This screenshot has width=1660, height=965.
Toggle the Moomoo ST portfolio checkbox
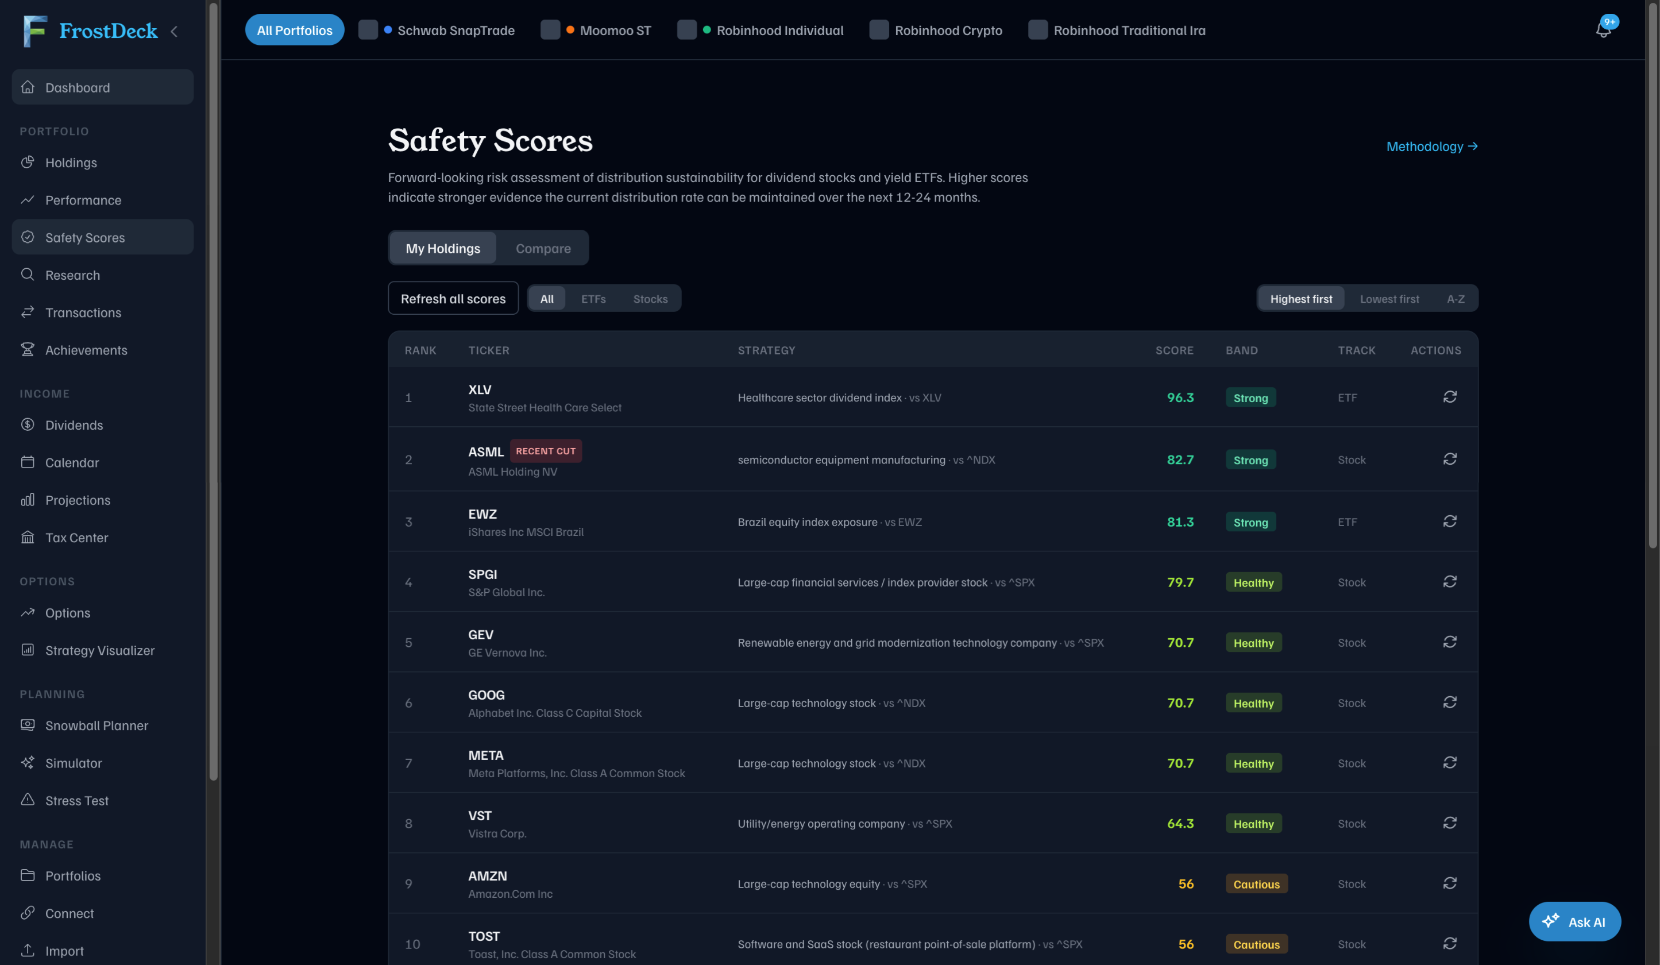(x=550, y=30)
